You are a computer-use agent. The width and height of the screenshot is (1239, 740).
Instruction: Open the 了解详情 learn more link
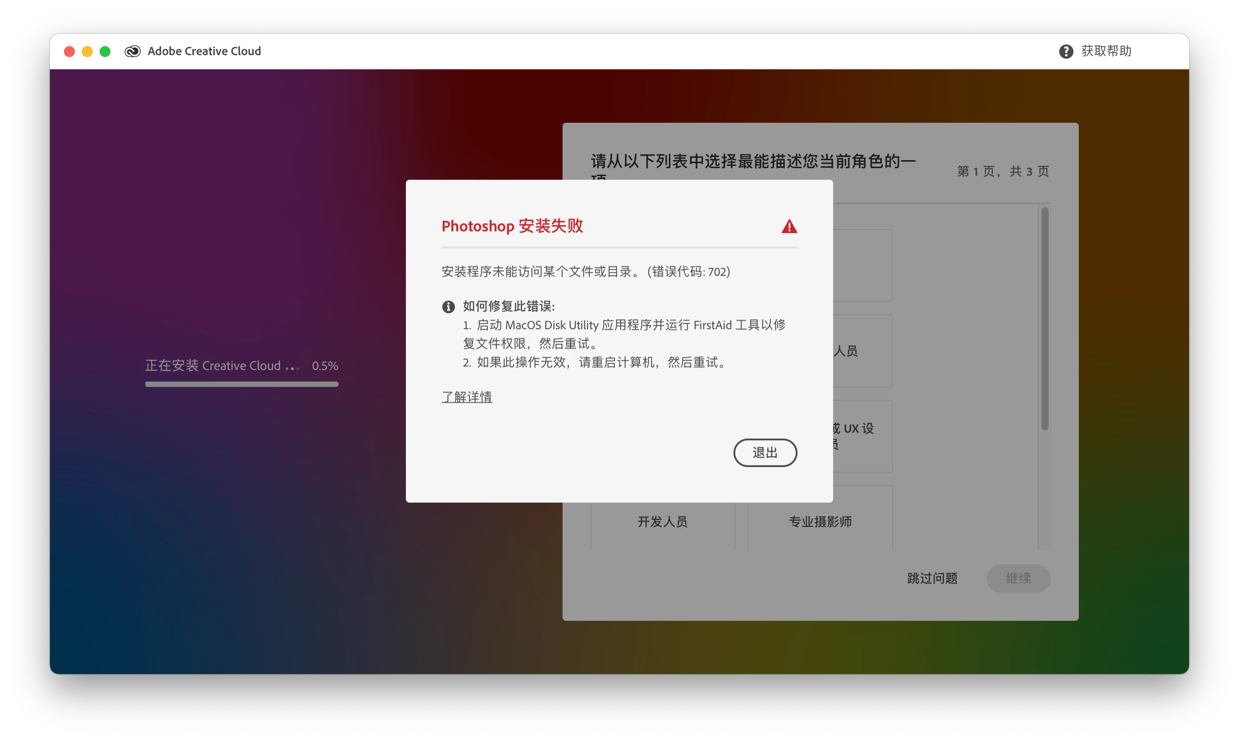coord(466,397)
